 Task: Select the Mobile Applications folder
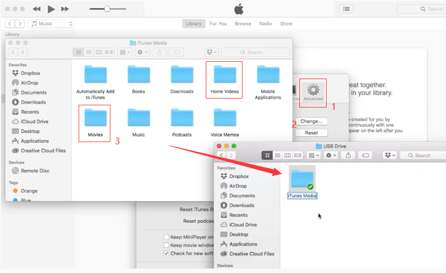tap(268, 82)
